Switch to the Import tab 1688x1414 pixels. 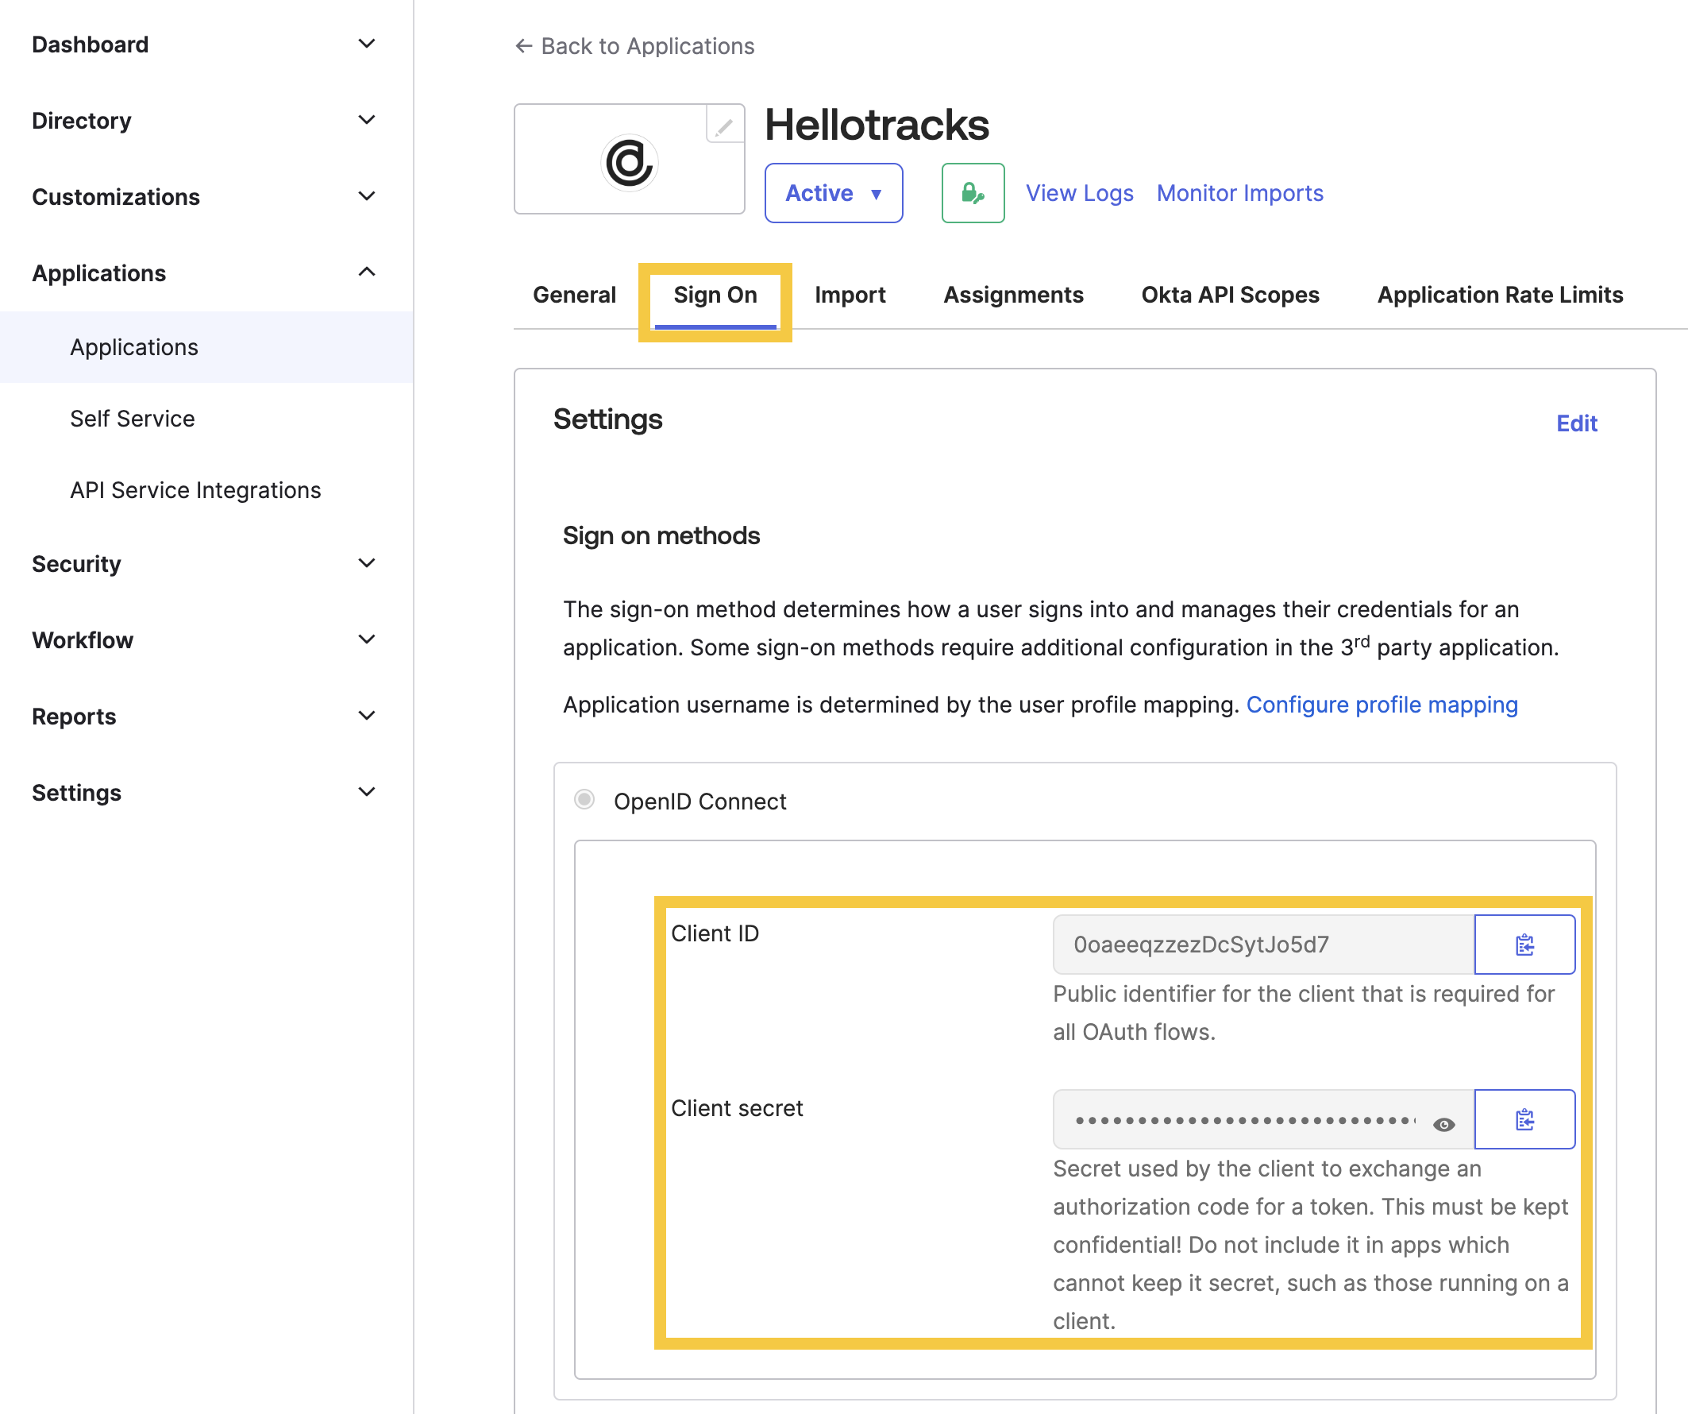click(850, 296)
